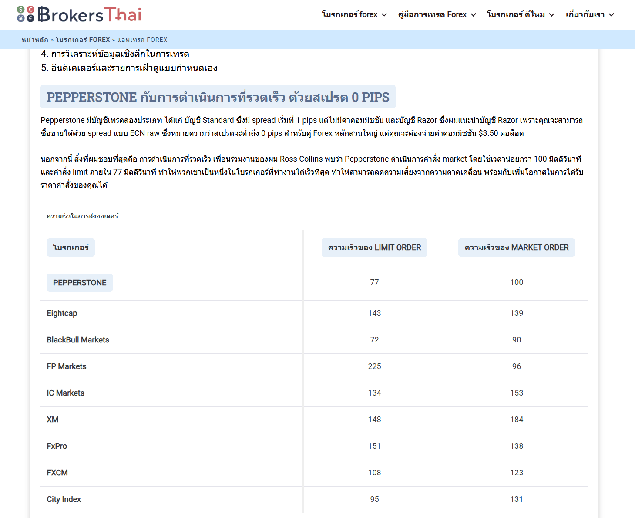This screenshot has width=635, height=518.
Task: Select the Eightcap table row name
Action: (62, 313)
